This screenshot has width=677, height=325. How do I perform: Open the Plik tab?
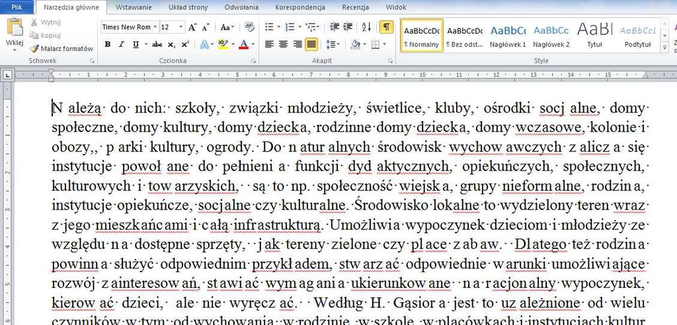tap(17, 7)
